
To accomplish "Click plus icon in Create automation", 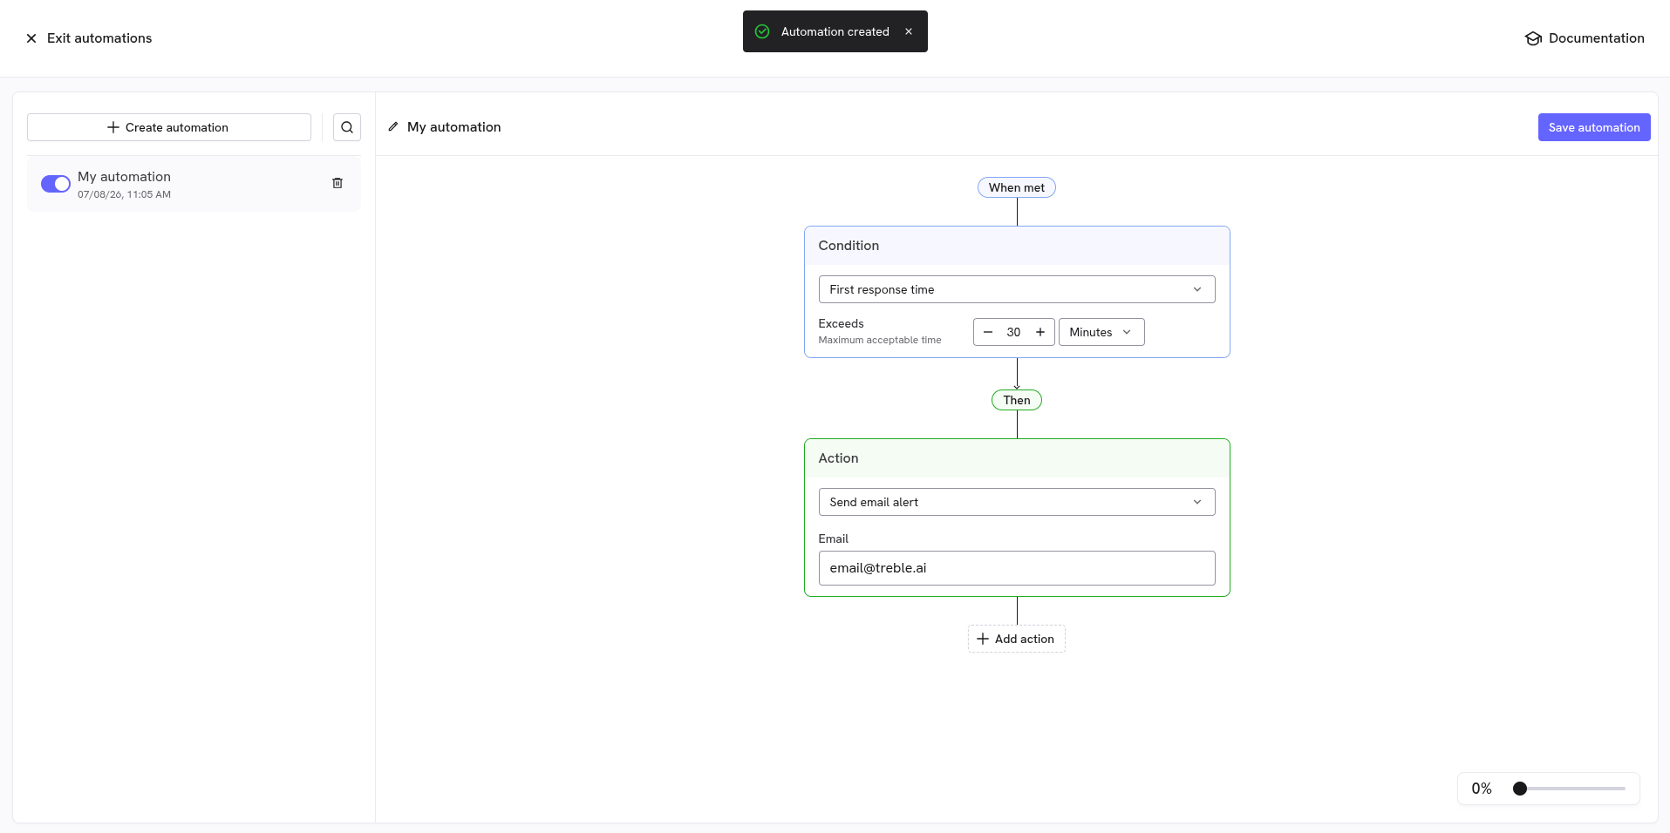I will click(113, 127).
